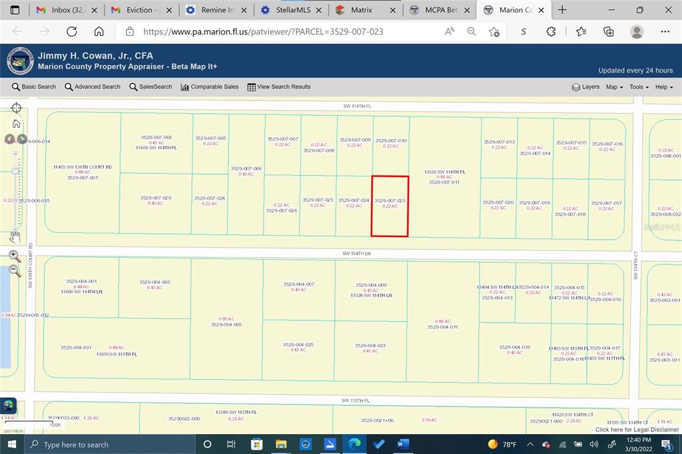
Task: Click the Legal Disclaimer link
Action: (637, 429)
